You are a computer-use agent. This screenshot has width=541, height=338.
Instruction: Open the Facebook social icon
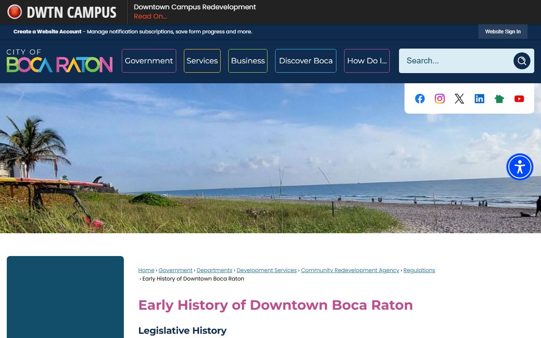coord(420,99)
